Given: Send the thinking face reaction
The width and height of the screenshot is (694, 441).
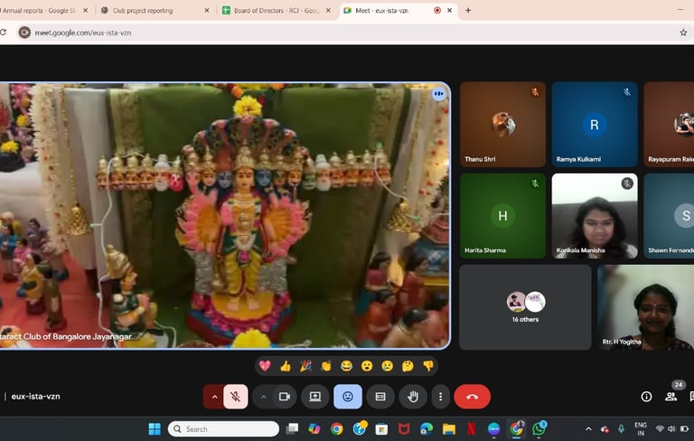Looking at the screenshot, I should (408, 366).
